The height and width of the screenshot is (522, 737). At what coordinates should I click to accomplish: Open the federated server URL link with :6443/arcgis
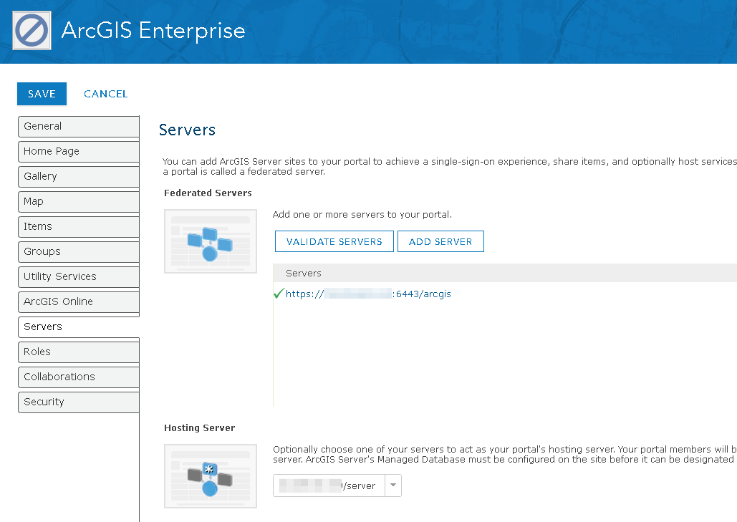tap(368, 294)
